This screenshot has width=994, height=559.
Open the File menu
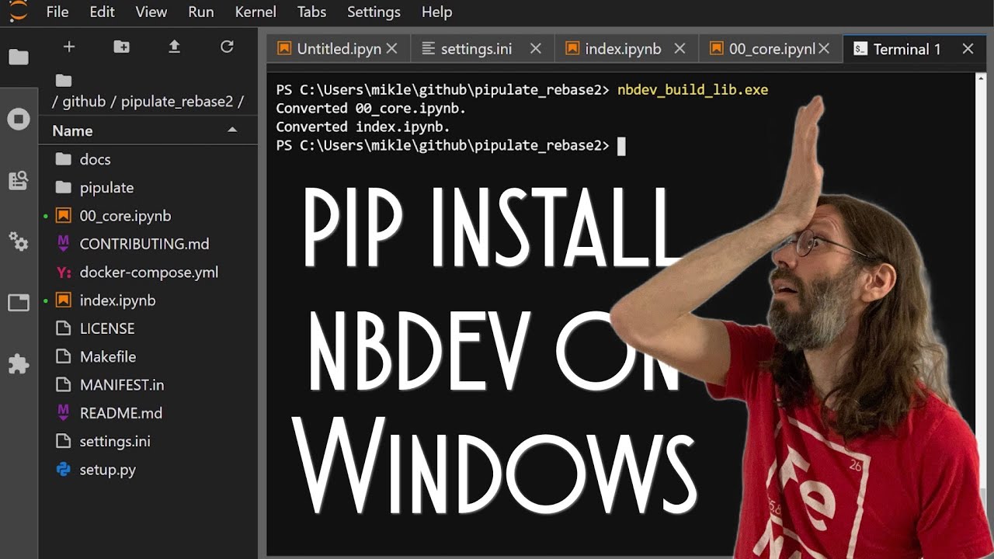pyautogui.click(x=57, y=12)
